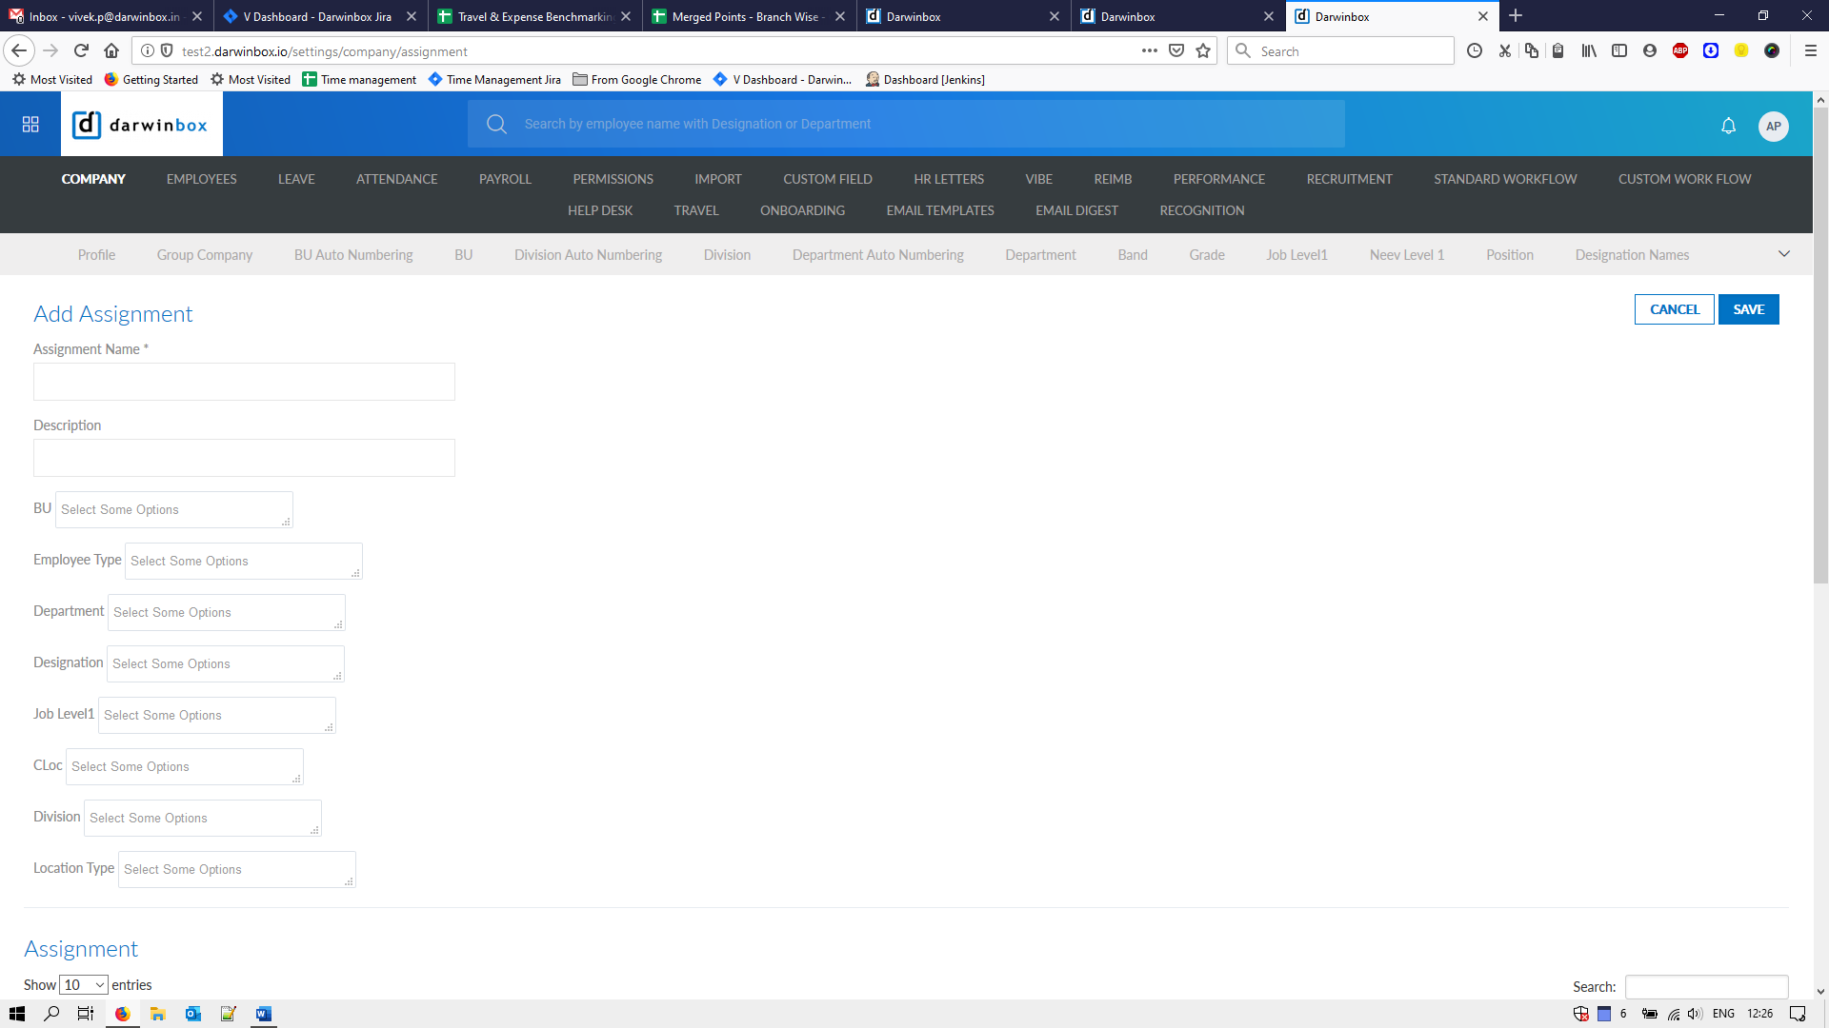Open the AP user avatar menu
This screenshot has height=1028, width=1829.
click(x=1773, y=126)
